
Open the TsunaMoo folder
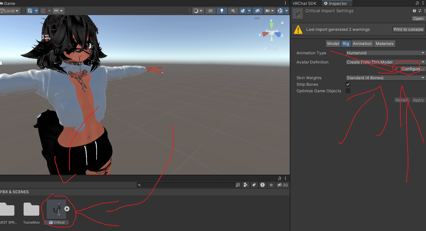32,212
